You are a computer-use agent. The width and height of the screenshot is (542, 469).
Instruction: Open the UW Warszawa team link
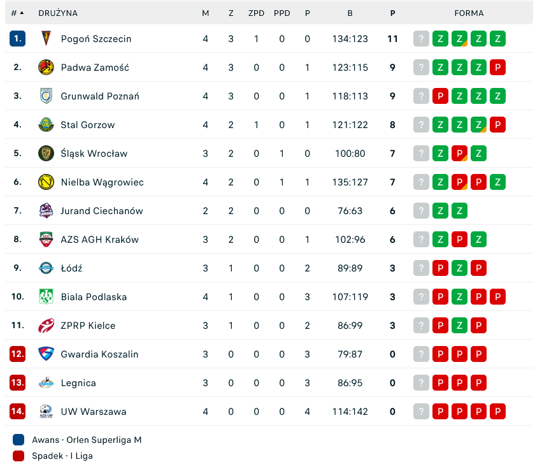coord(93,412)
